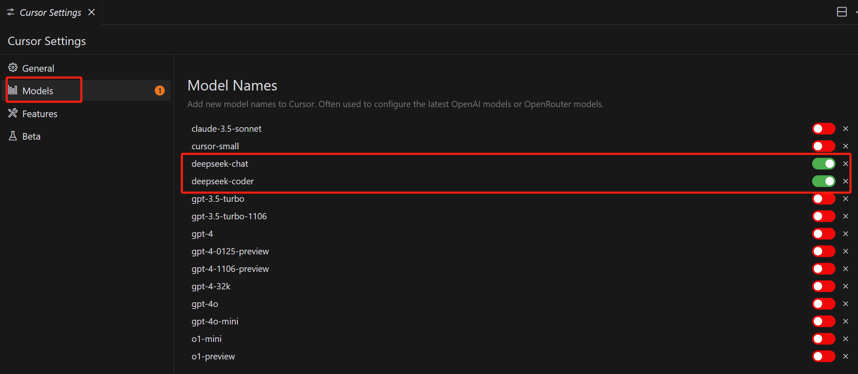Enable the claude-3.5-sonnet toggle

[823, 129]
